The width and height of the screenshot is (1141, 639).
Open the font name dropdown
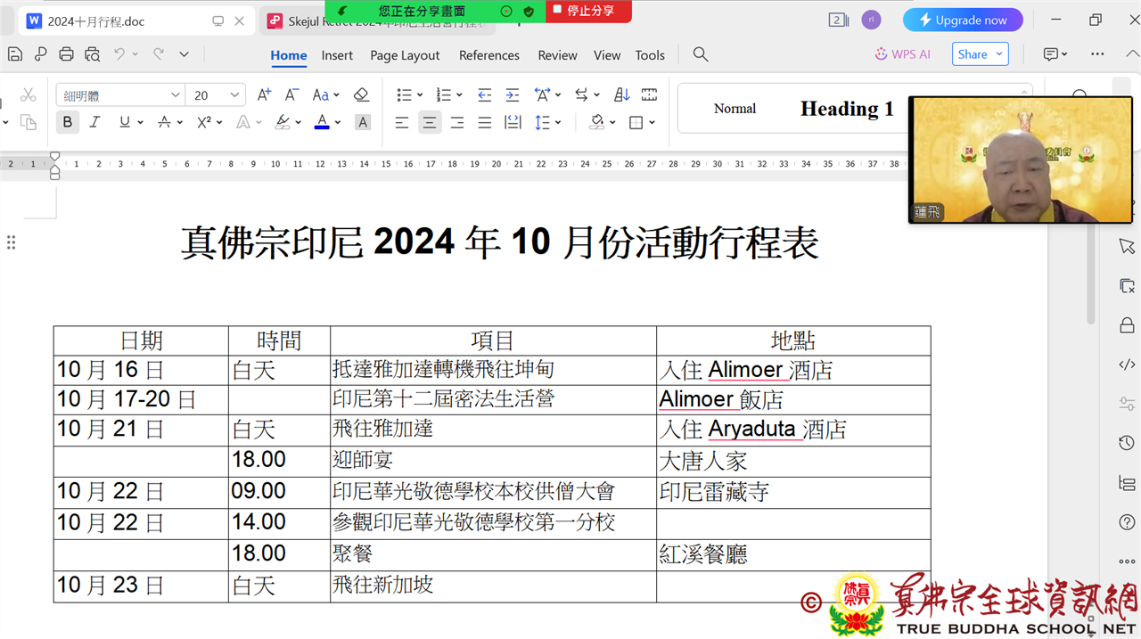click(x=175, y=95)
